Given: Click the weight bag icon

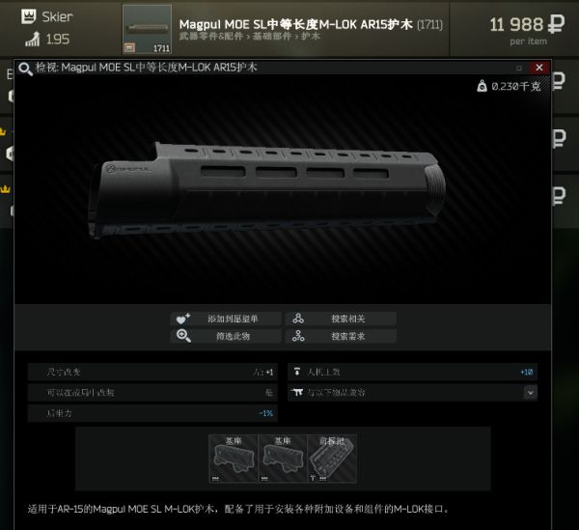Looking at the screenshot, I should click(482, 86).
